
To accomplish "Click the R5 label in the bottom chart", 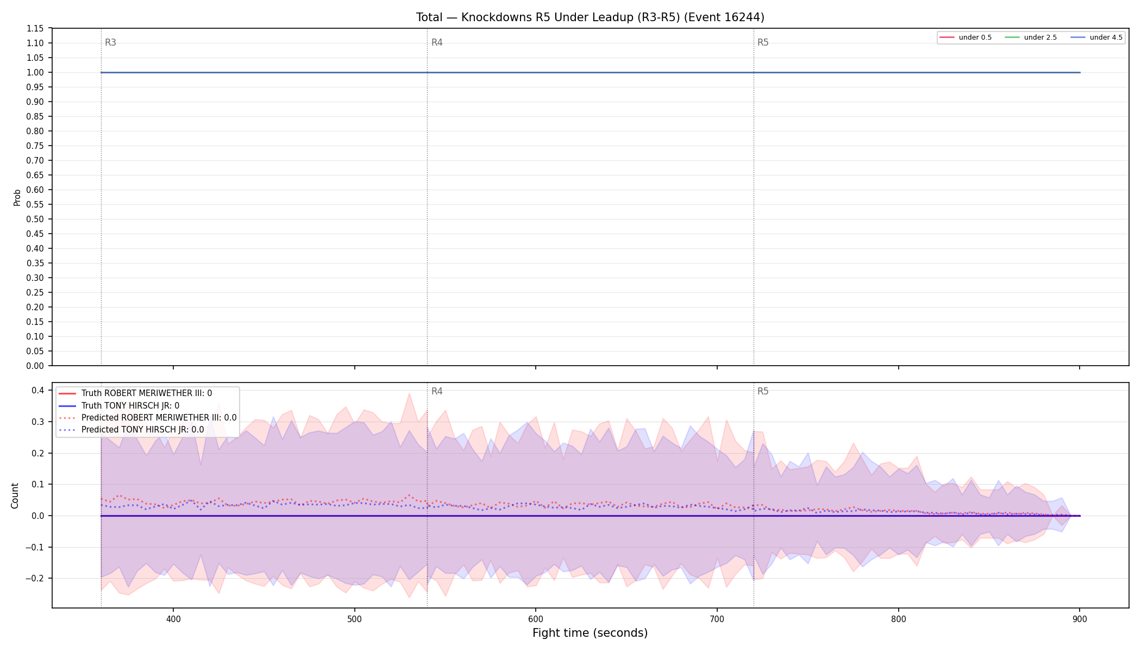I will click(763, 391).
